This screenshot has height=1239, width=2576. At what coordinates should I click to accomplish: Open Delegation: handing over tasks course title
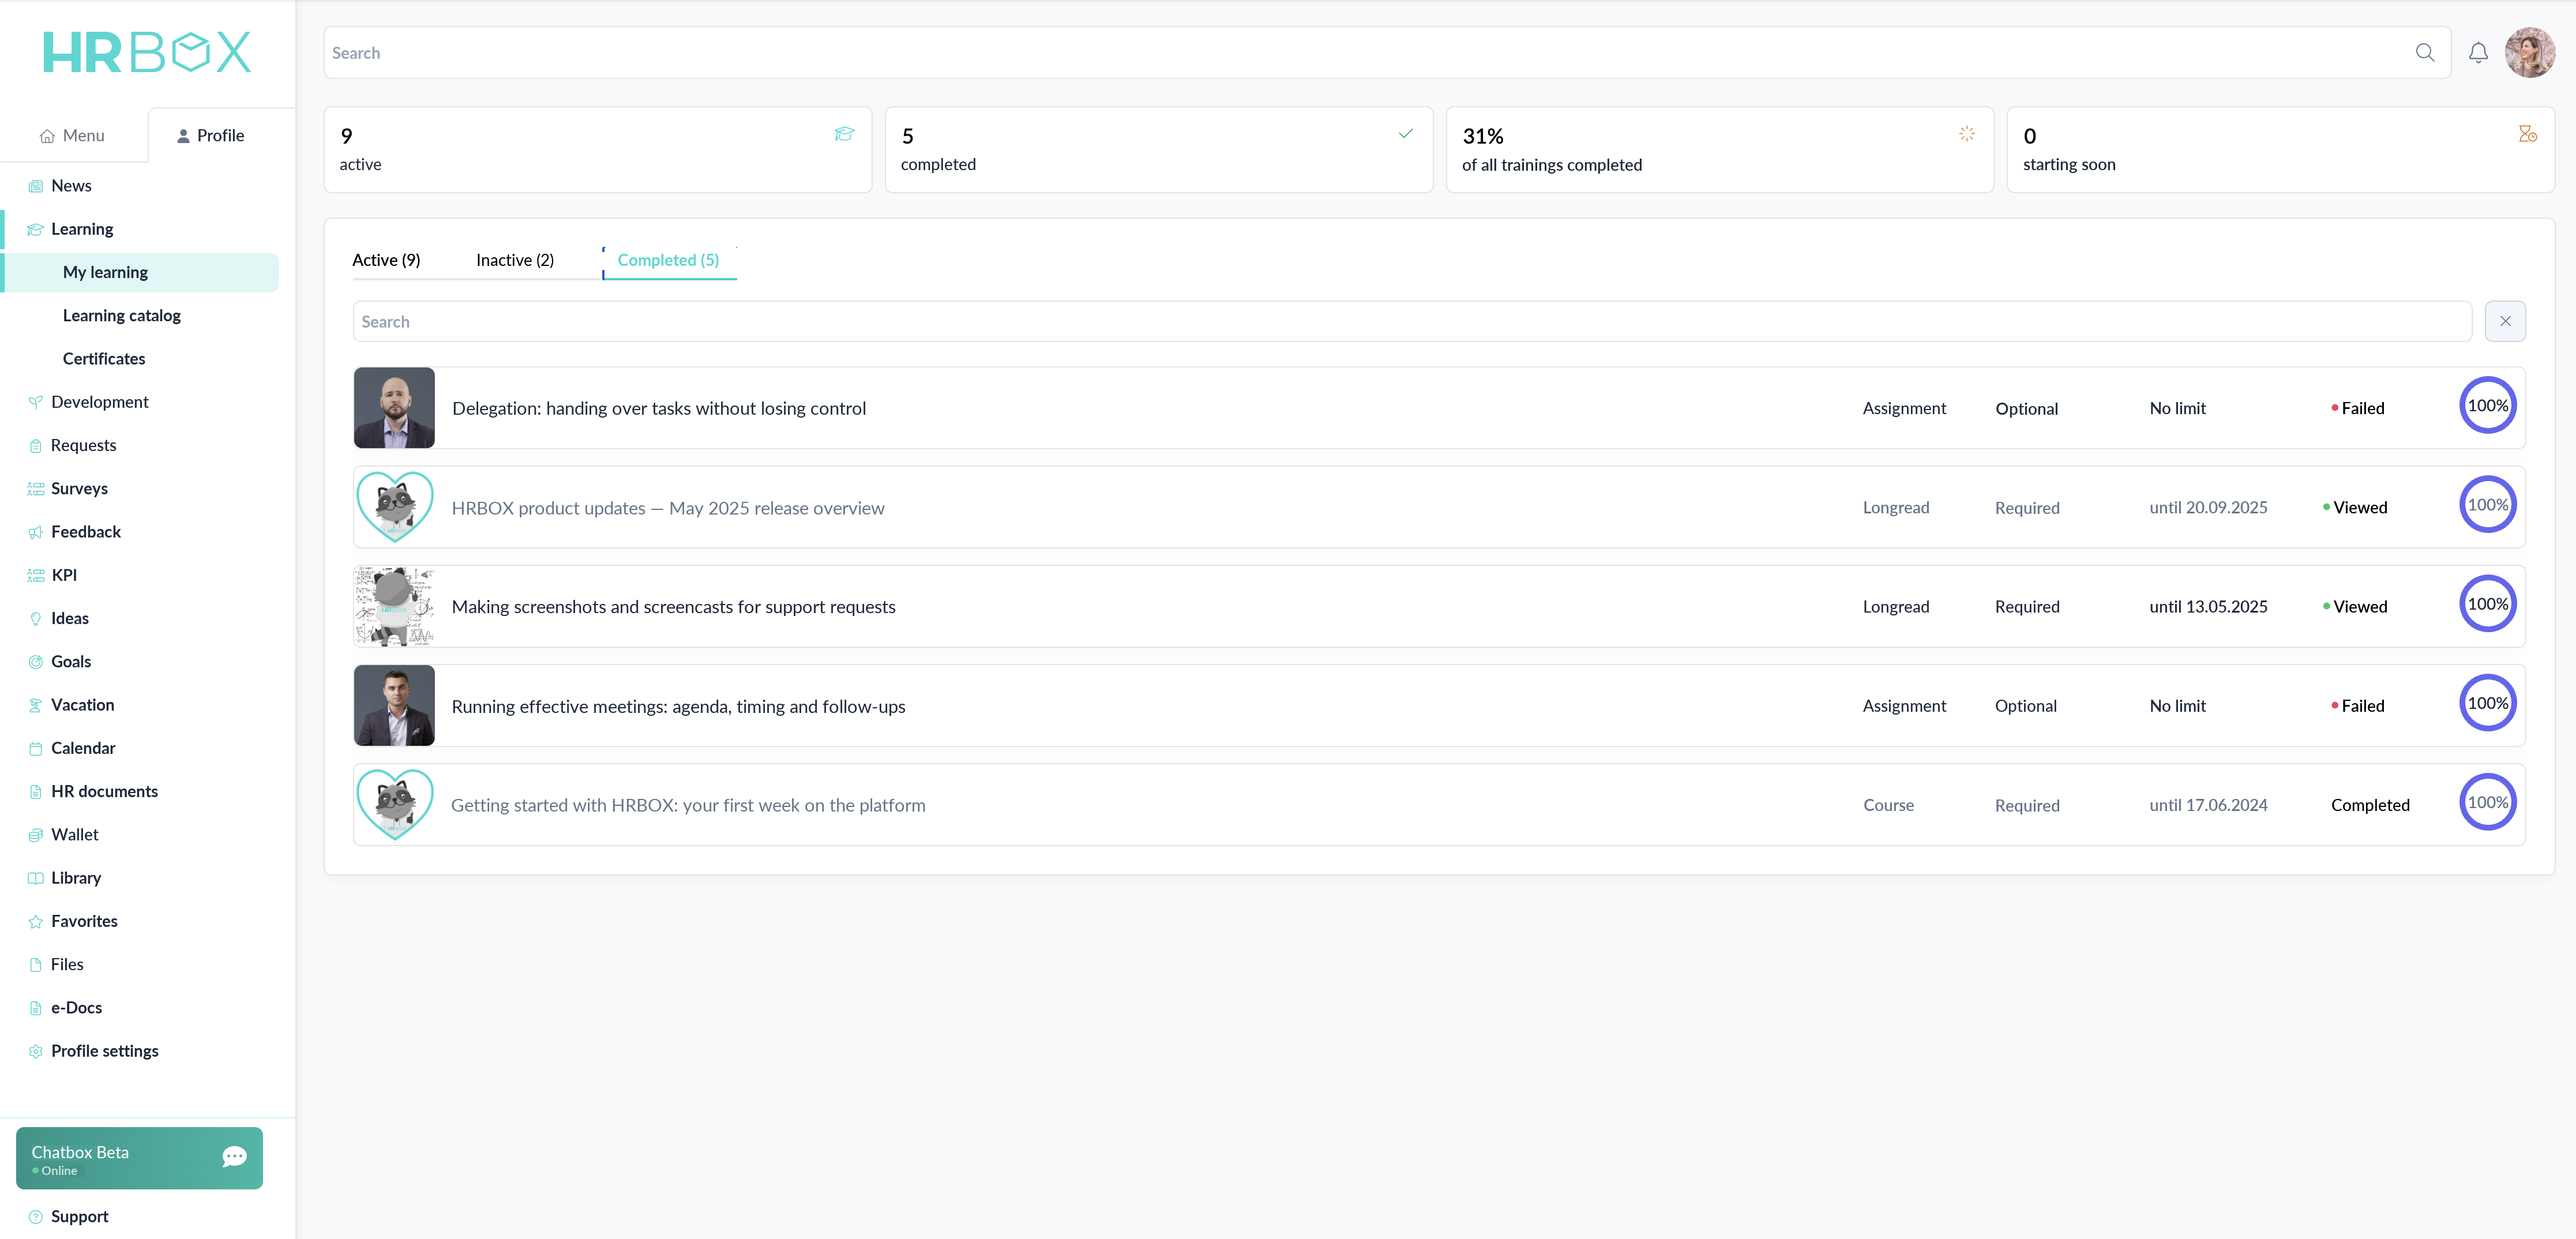click(x=659, y=408)
